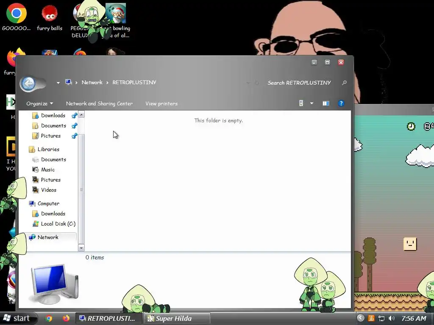Viewport: 434px width, 325px height.
Task: Click the pin icon beside Downloads
Action: pos(75,116)
